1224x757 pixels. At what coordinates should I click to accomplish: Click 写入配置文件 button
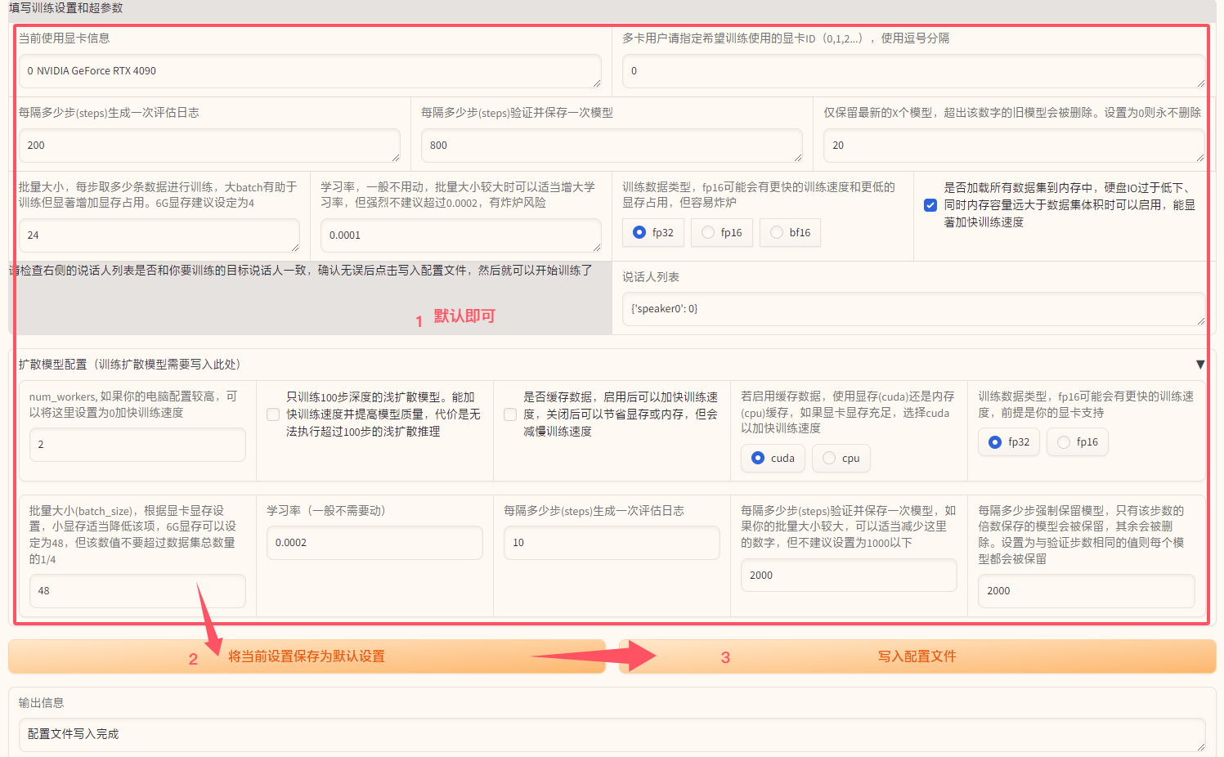click(x=917, y=656)
